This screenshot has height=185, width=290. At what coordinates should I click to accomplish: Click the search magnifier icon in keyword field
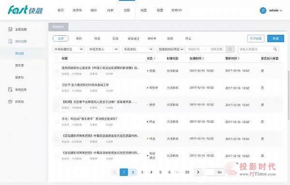(275, 49)
